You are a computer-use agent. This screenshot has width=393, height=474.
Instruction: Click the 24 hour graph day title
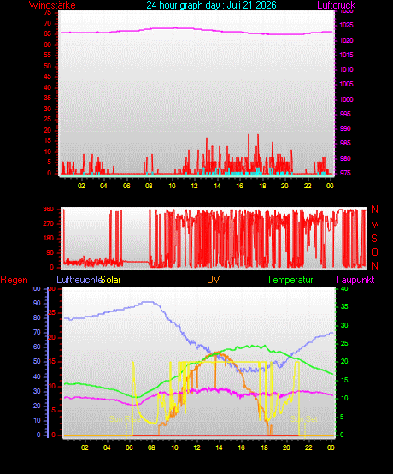(211, 5)
